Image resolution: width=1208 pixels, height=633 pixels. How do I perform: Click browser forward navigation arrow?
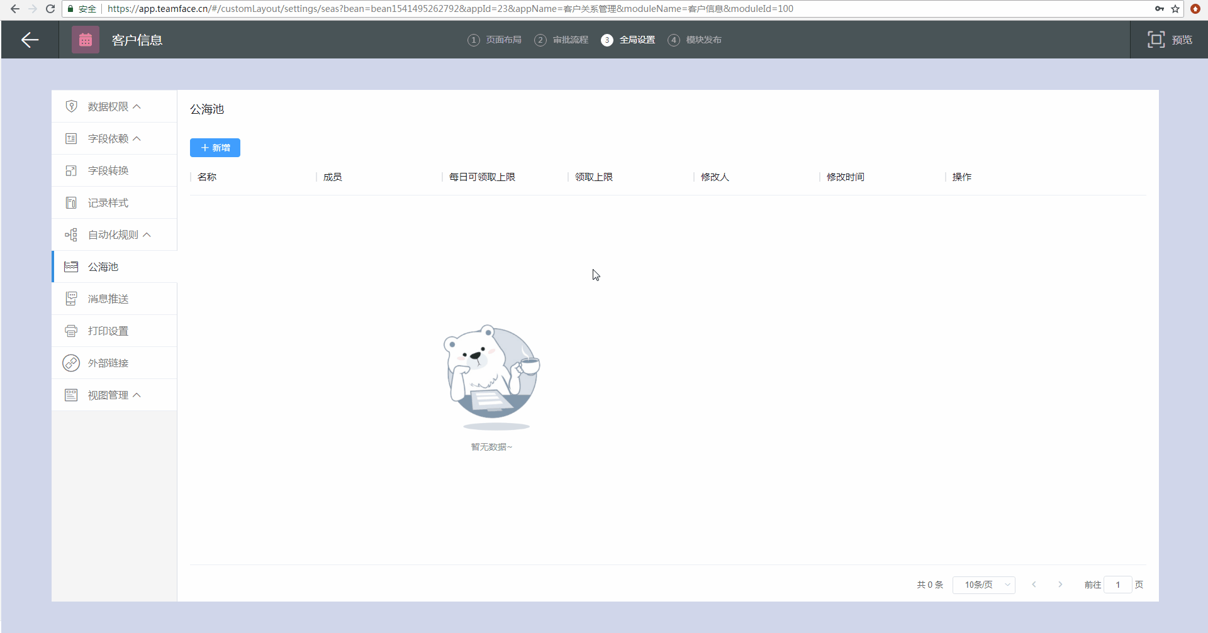coord(33,9)
